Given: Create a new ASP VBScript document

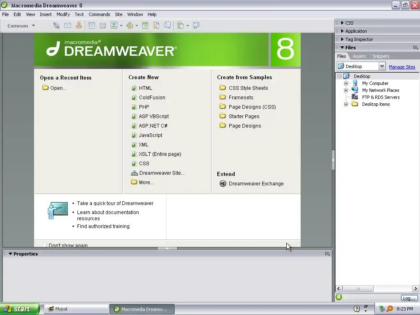Looking at the screenshot, I should [x=150, y=116].
